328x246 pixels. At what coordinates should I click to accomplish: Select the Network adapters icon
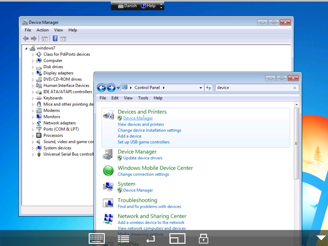click(x=39, y=123)
